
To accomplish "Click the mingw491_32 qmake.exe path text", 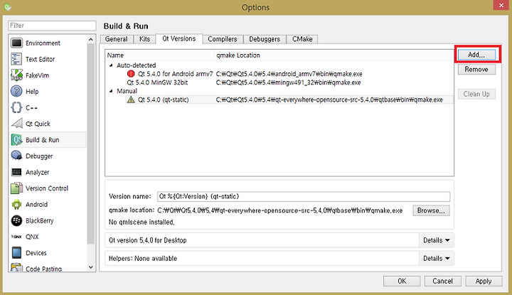I will pos(288,82).
